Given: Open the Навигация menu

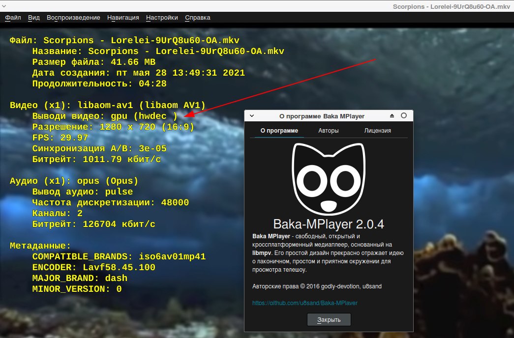Looking at the screenshot, I should click(123, 18).
